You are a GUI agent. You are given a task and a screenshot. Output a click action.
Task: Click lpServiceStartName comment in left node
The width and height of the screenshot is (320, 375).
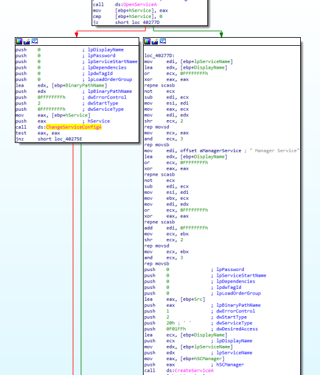[113, 61]
